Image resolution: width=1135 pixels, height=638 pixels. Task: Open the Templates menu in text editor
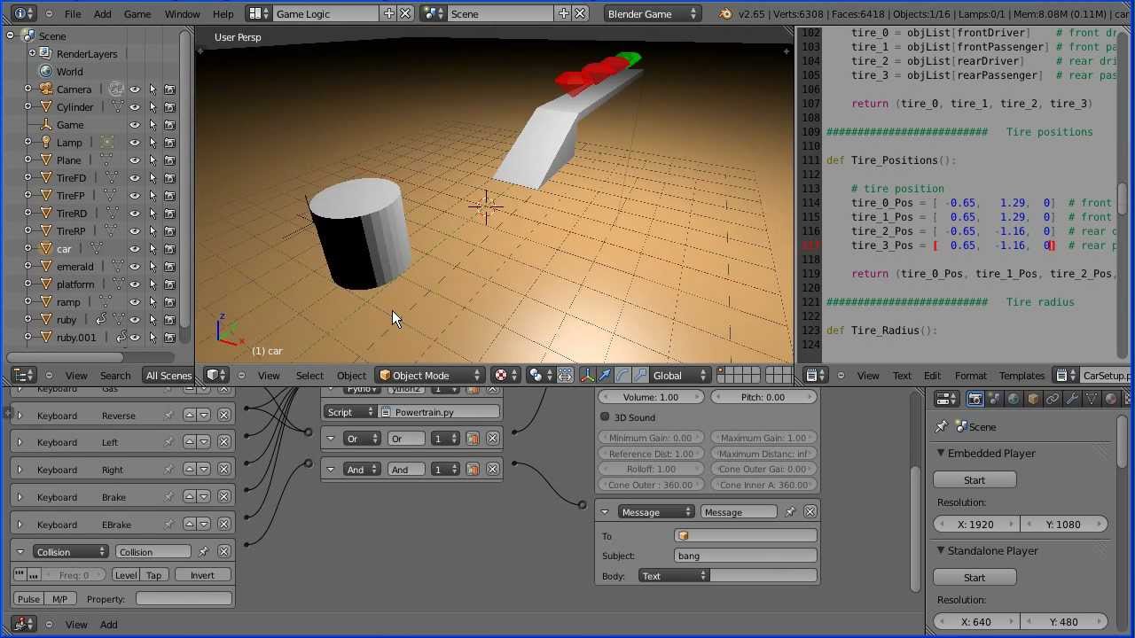(1021, 375)
